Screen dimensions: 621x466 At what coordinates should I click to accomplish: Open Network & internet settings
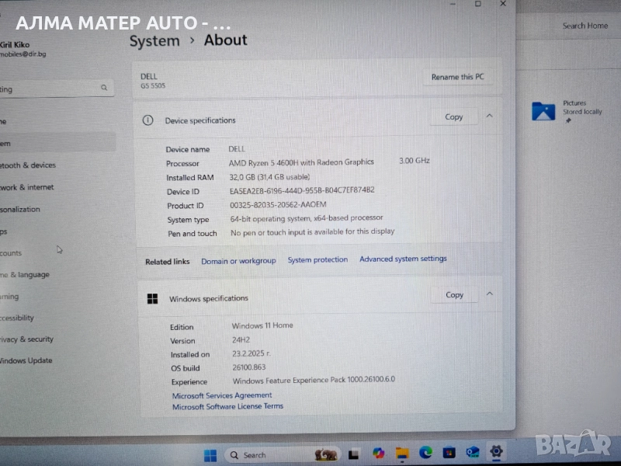[x=27, y=187]
